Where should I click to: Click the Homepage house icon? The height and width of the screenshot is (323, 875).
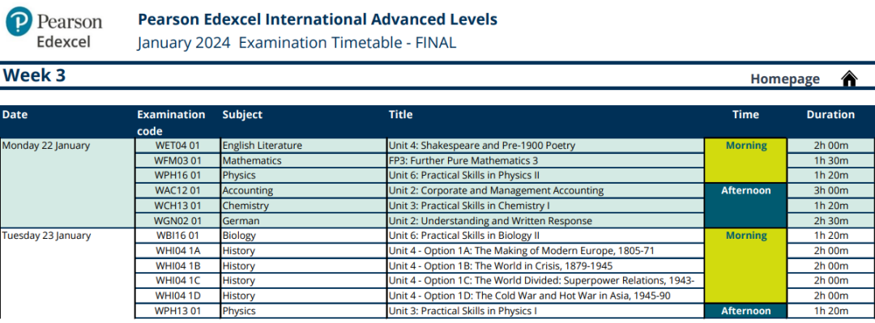point(849,79)
